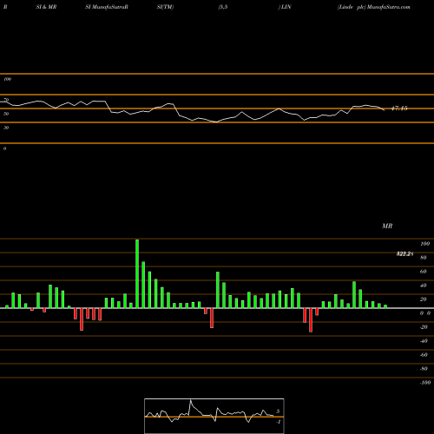Open the mini line chart thumbnail at bottom

tap(214, 416)
